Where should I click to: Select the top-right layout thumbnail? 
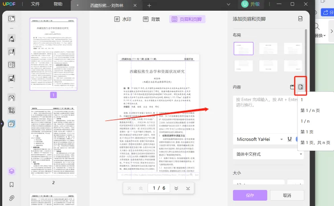click(293, 49)
